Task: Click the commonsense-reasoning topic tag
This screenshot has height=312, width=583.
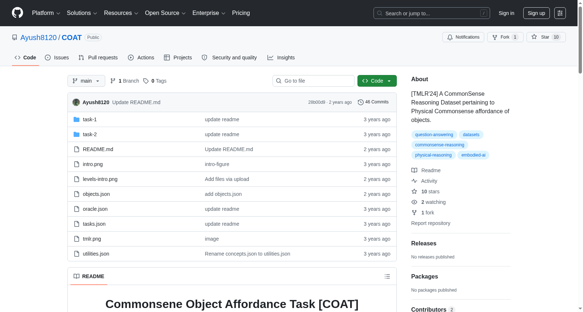Action: pyautogui.click(x=439, y=145)
